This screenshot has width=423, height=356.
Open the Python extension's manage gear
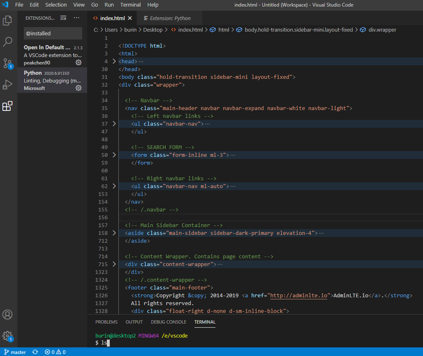79,88
